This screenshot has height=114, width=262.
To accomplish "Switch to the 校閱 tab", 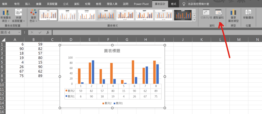I will pos(88,4).
